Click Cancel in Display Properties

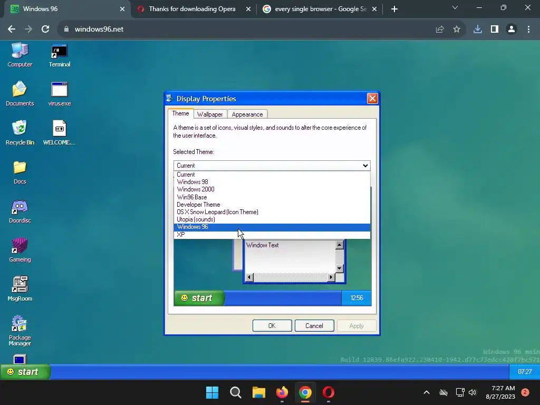tap(314, 326)
